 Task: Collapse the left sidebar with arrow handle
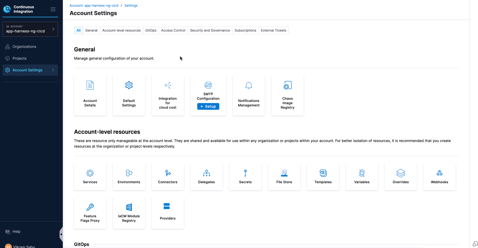[61, 234]
